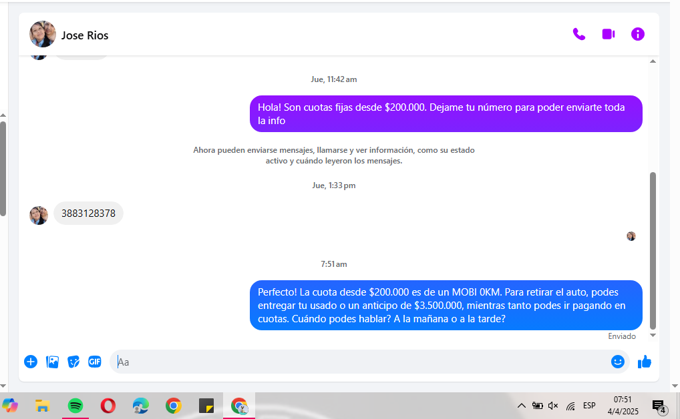Open the Windows notification center
The width and height of the screenshot is (680, 419).
[x=659, y=406]
